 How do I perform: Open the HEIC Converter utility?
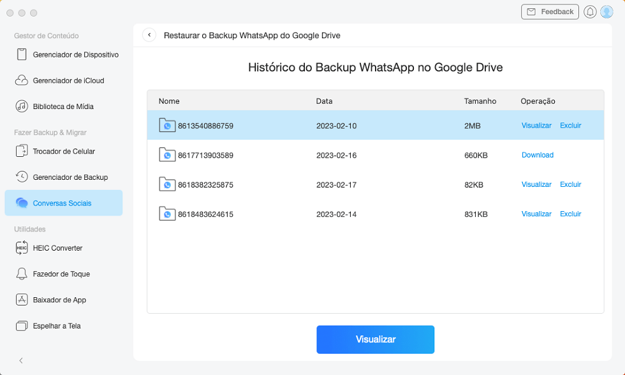[64, 248]
